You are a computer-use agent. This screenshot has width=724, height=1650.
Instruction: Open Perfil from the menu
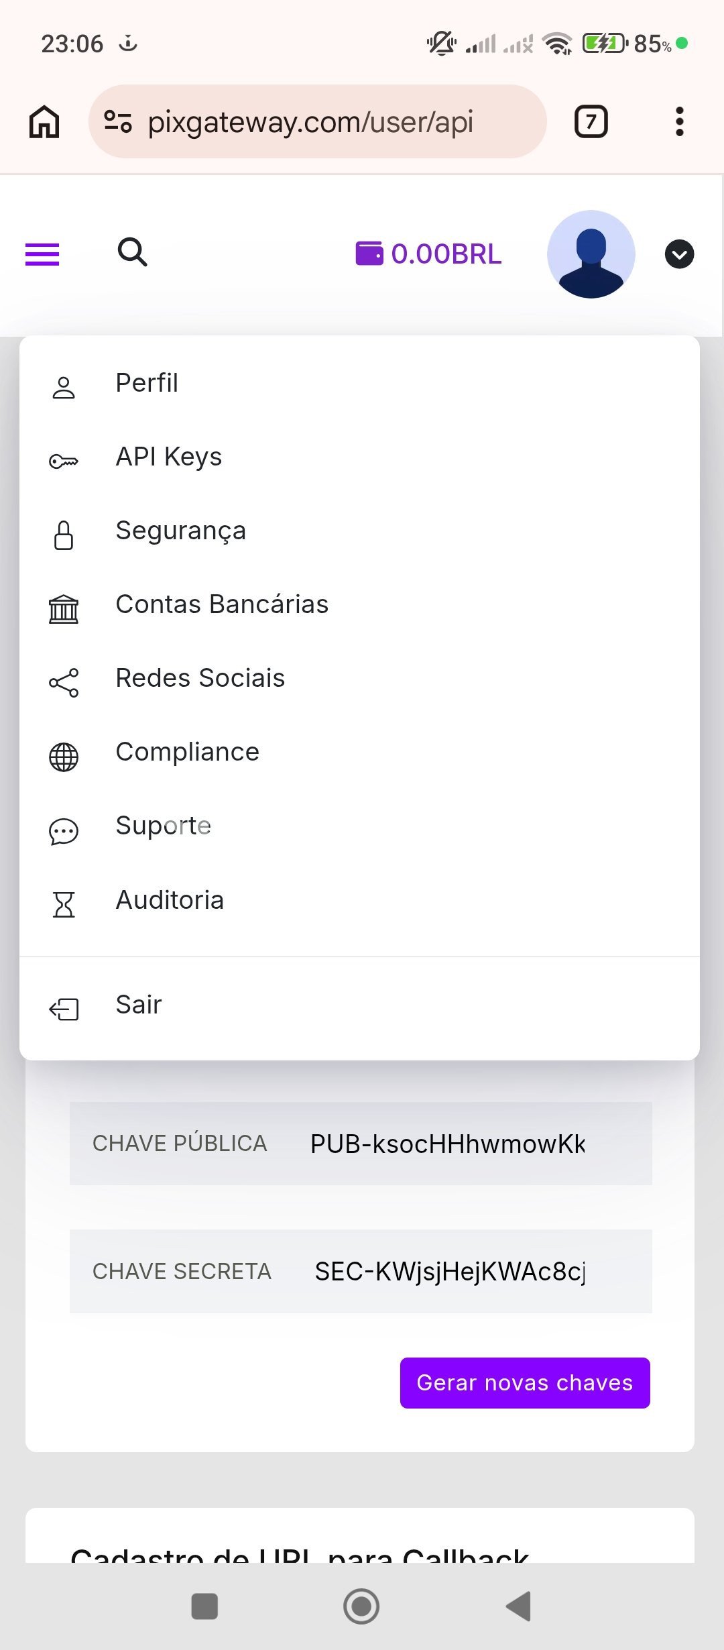click(147, 383)
